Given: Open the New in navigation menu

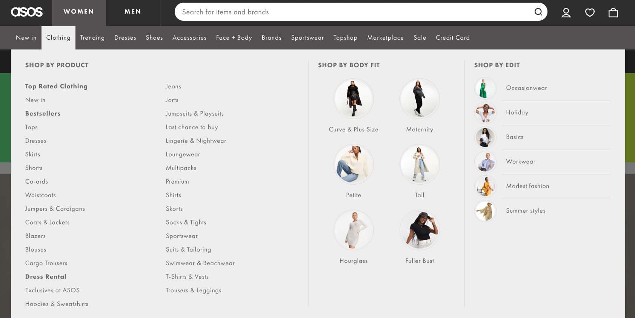Looking at the screenshot, I should click(26, 38).
